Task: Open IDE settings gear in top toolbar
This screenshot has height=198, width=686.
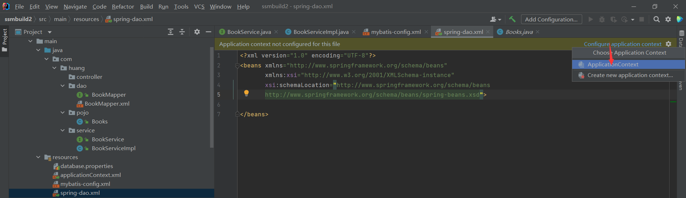Action: tap(668, 19)
